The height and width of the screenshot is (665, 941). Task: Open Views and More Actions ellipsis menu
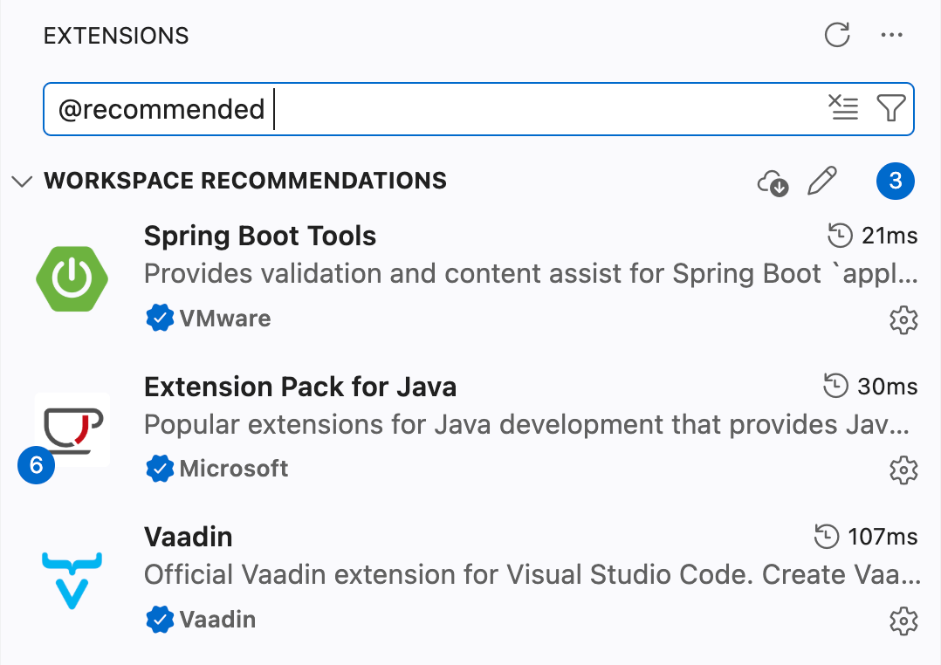[892, 35]
